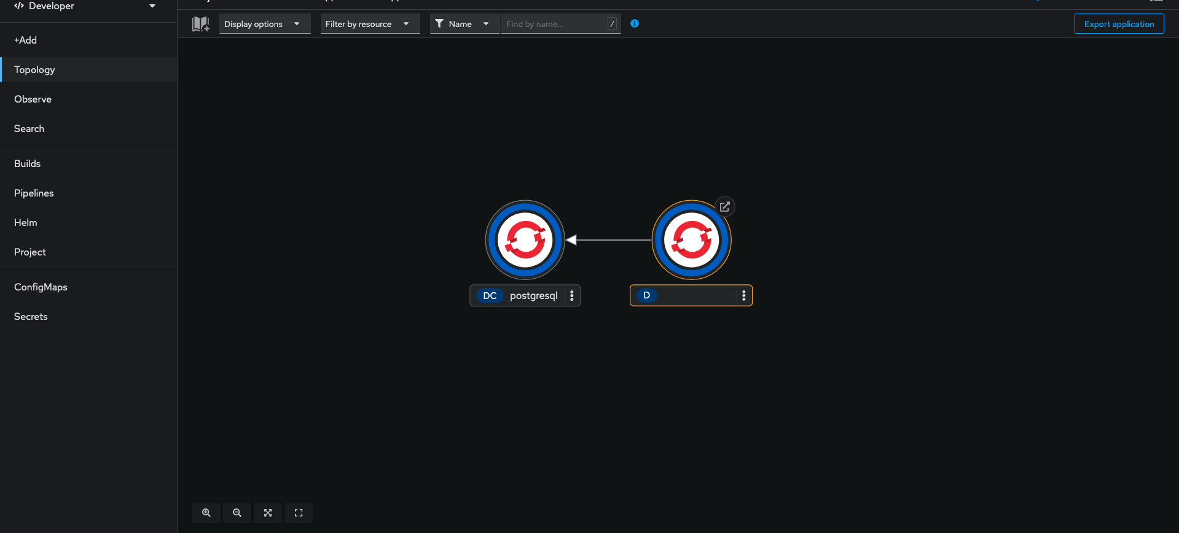1179x533 pixels.
Task: Focus the Find by name input field
Action: [x=553, y=24]
